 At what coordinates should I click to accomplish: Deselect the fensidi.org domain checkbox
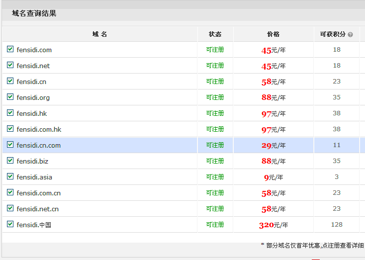click(10, 97)
